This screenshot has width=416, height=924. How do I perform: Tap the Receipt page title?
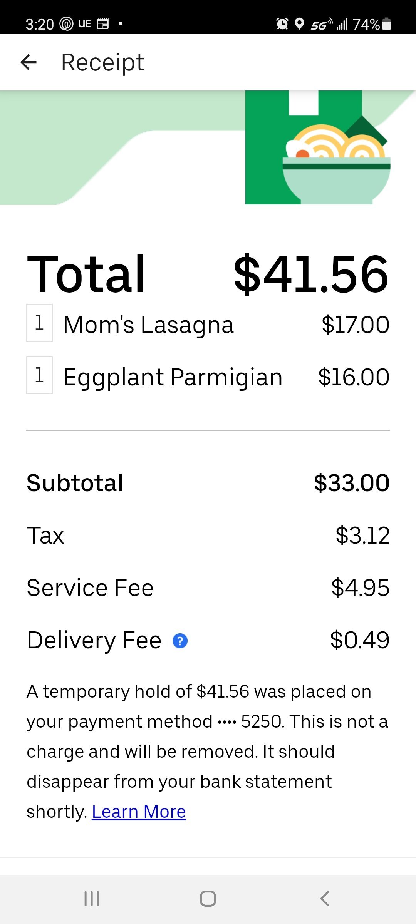pyautogui.click(x=102, y=62)
